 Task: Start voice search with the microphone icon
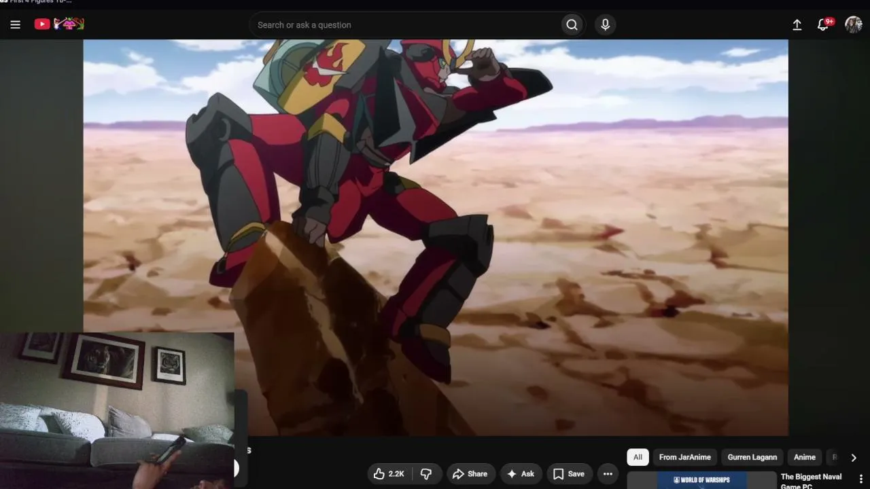(605, 25)
